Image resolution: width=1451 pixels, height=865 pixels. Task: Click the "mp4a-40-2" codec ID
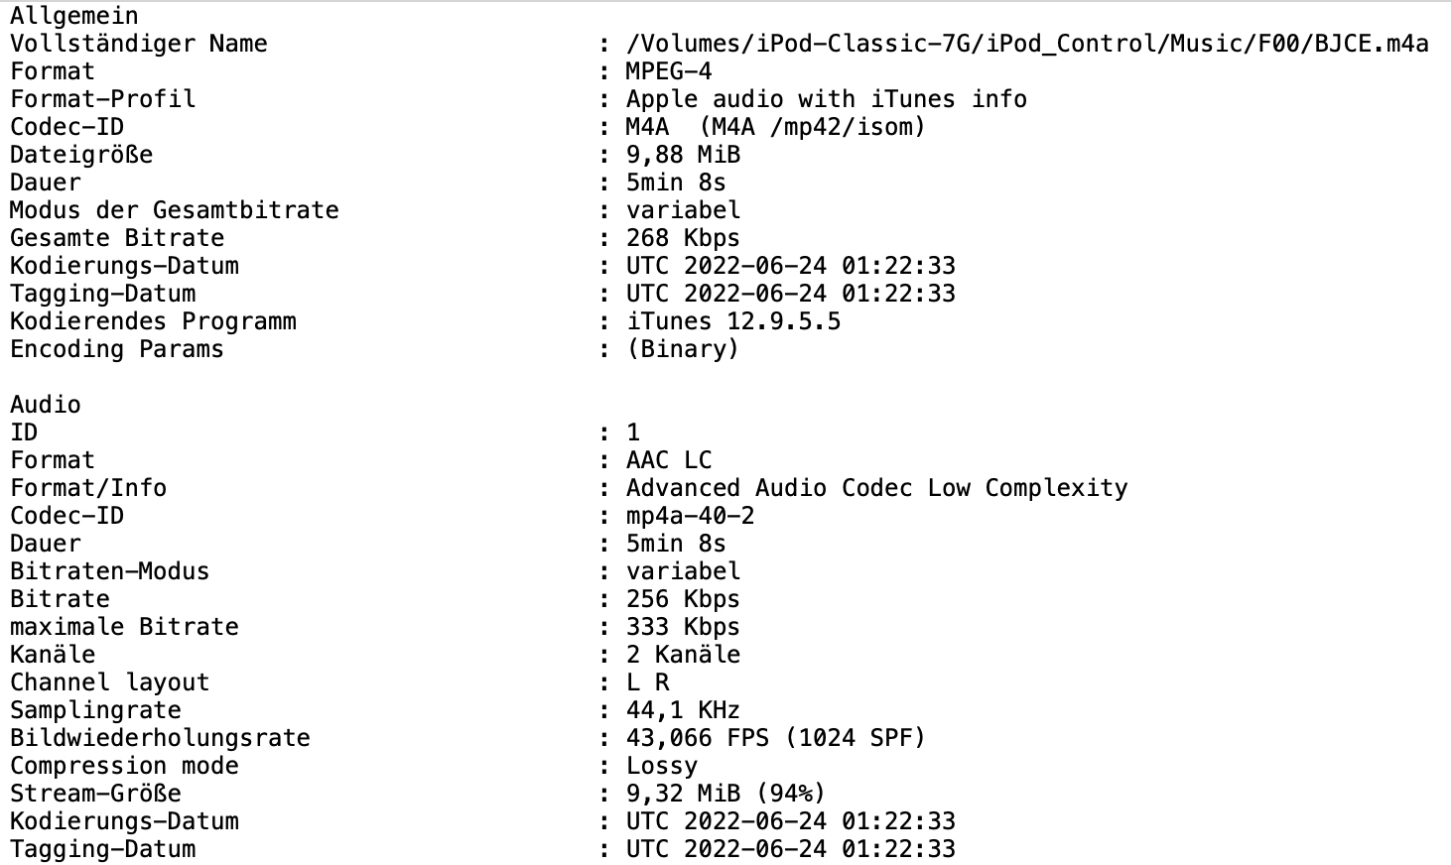(690, 516)
